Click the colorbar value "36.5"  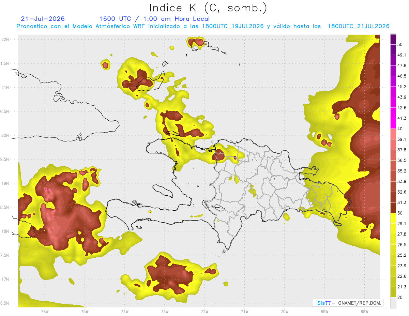pos(402,161)
